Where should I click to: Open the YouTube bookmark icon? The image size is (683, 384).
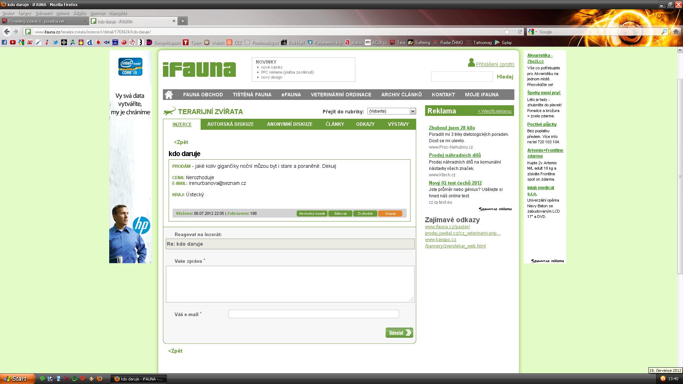pos(13,42)
